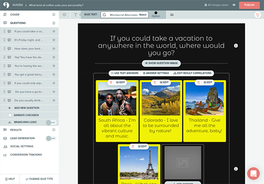264x184 pixels.
Task: Select question 'How does your best ...'
Action: pyautogui.click(x=29, y=49)
